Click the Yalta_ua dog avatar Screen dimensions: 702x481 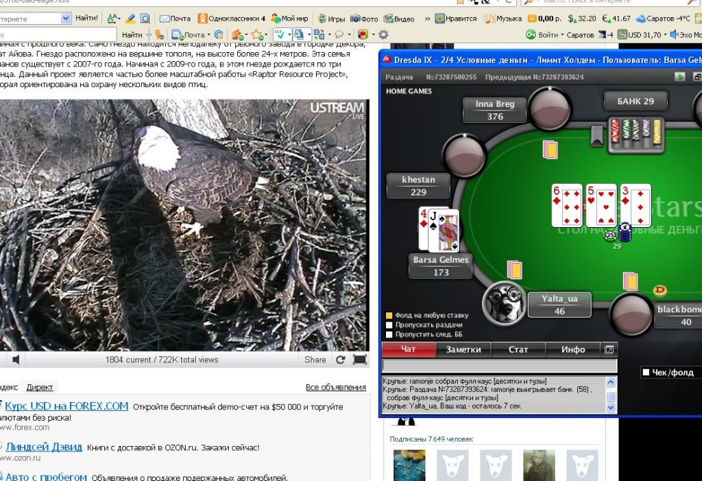(x=504, y=303)
